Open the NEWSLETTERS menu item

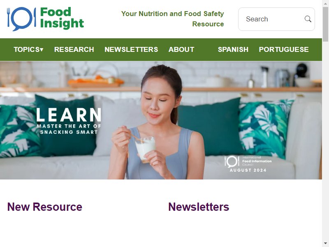pyautogui.click(x=131, y=49)
